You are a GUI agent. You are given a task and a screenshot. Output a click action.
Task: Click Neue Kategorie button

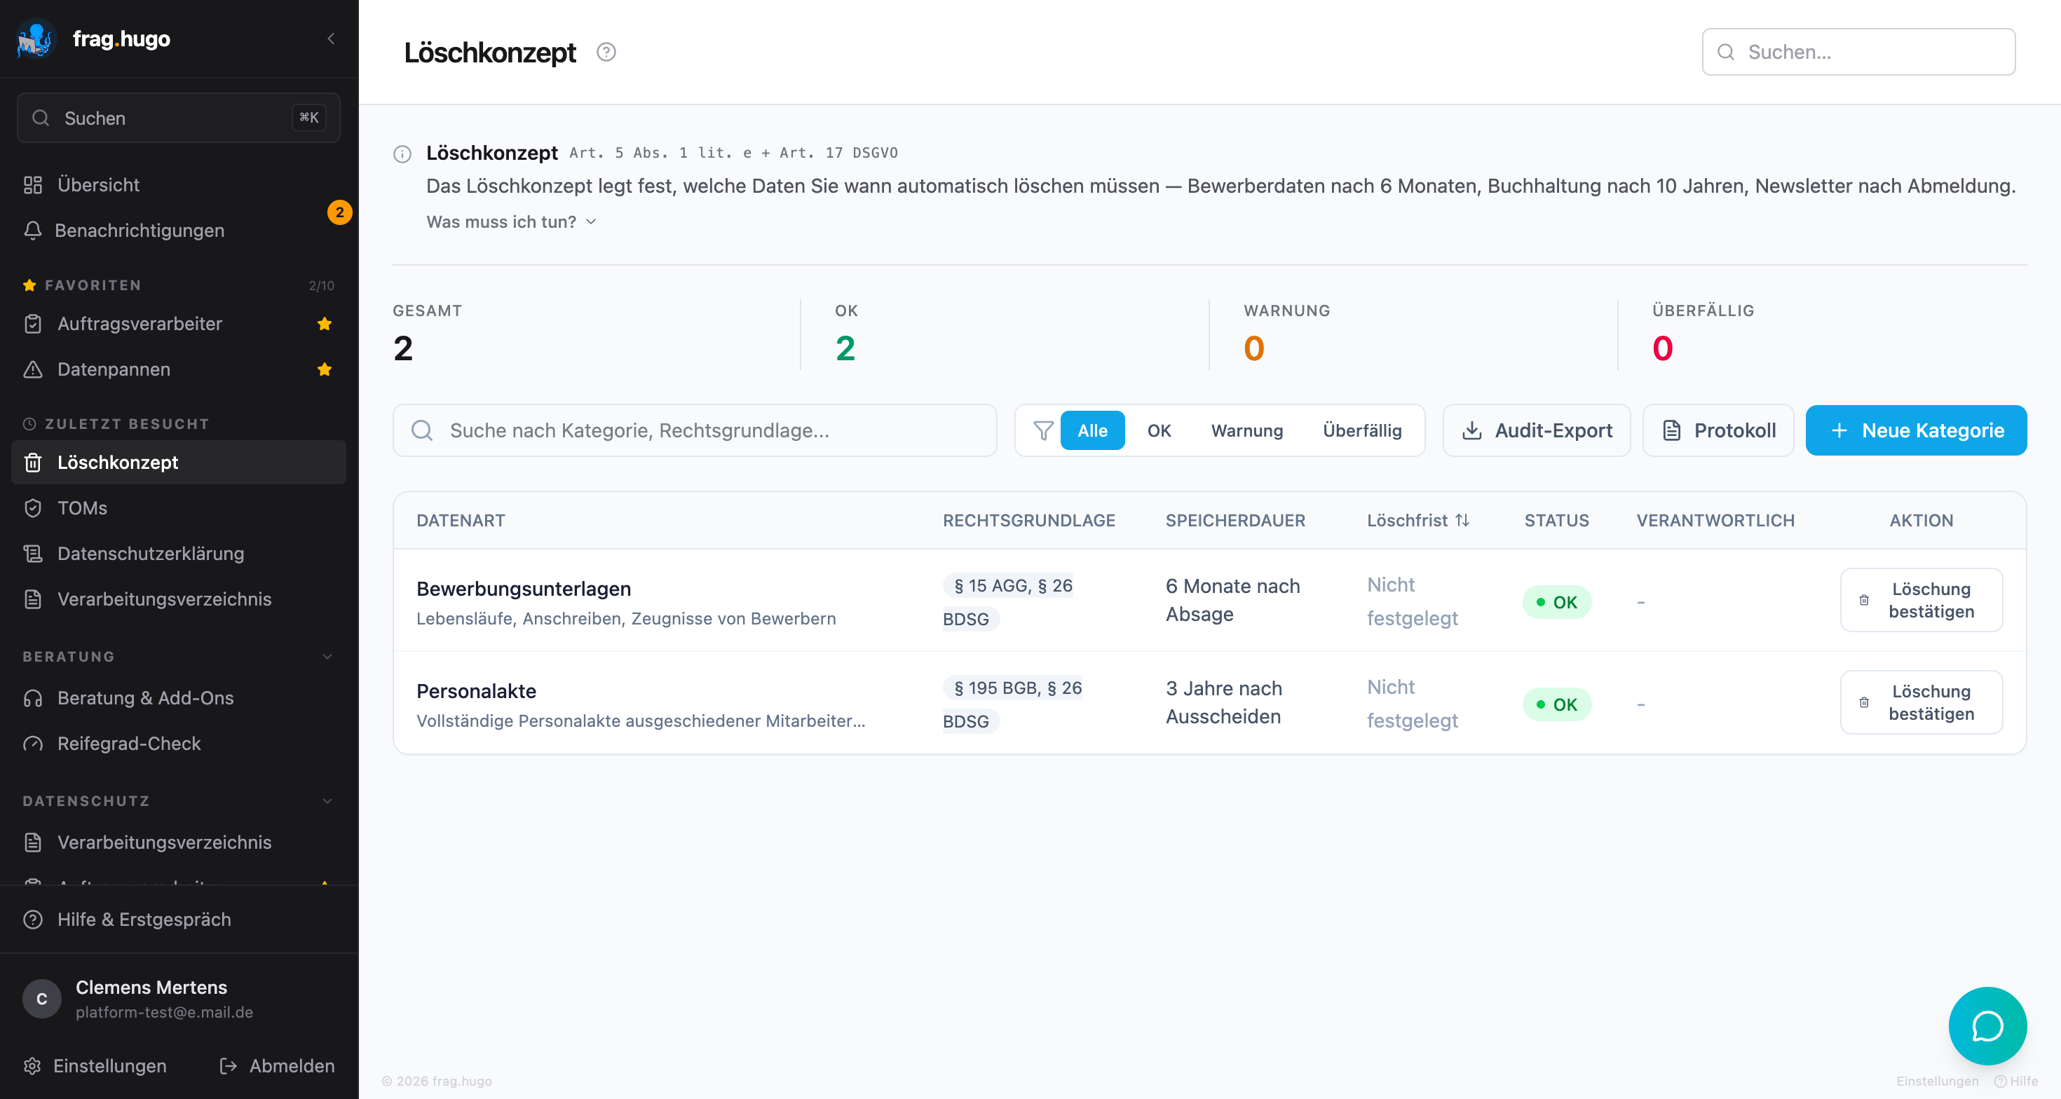click(1915, 430)
